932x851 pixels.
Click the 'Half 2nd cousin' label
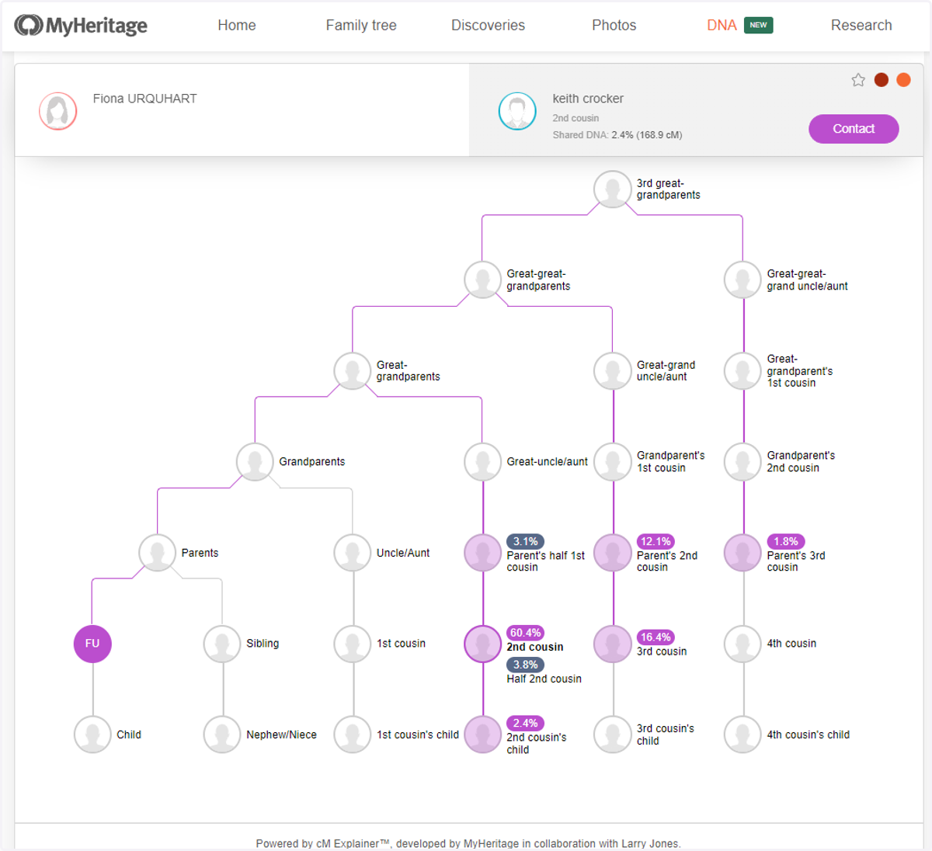(544, 679)
